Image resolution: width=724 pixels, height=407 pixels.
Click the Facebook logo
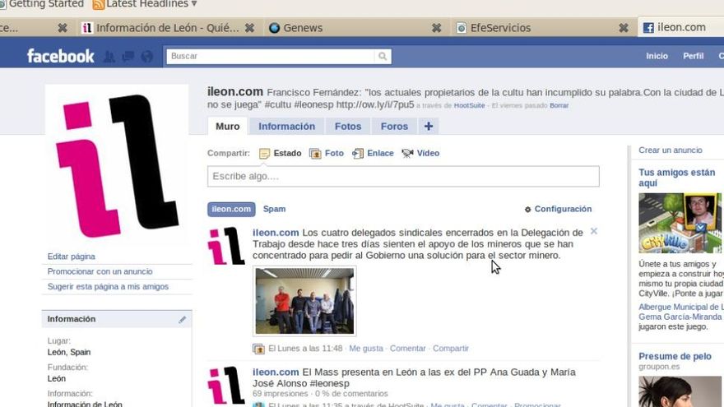pos(61,56)
